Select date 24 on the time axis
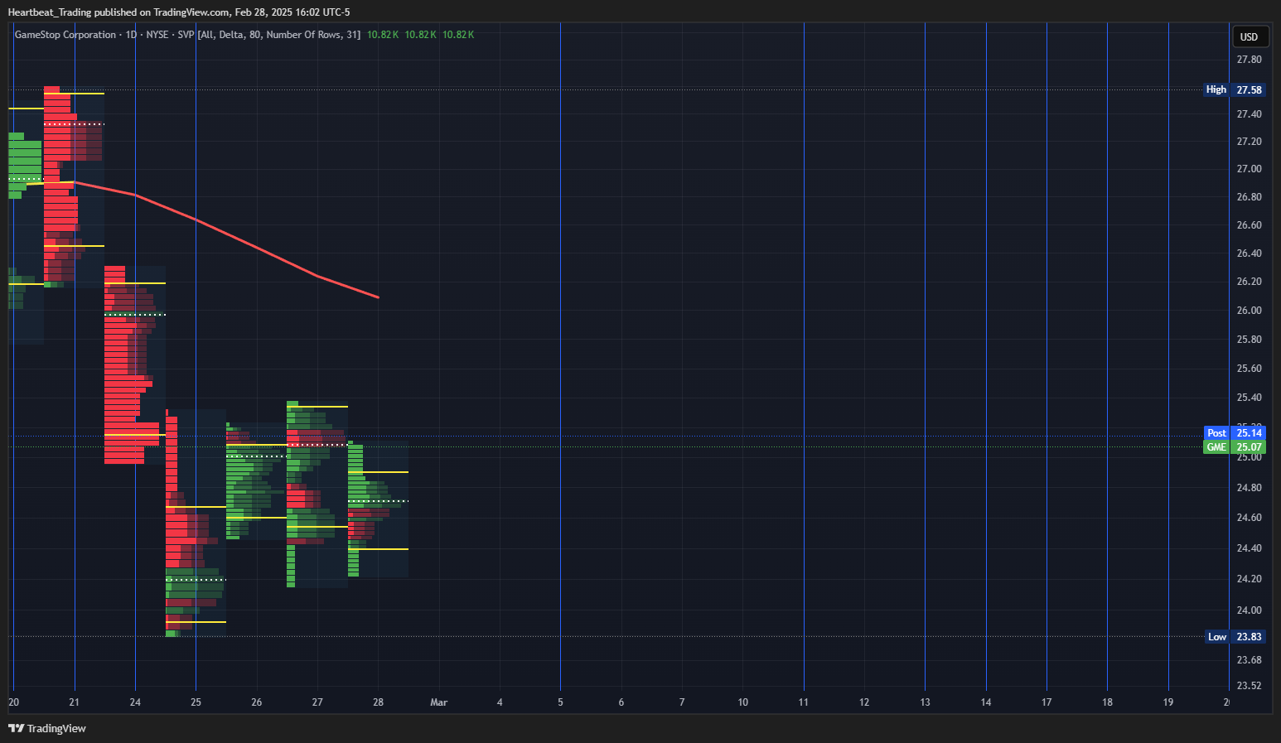The height and width of the screenshot is (743, 1281). pos(135,702)
